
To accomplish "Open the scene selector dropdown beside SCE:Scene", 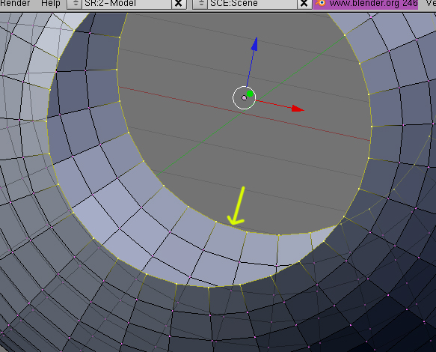I will [200, 4].
